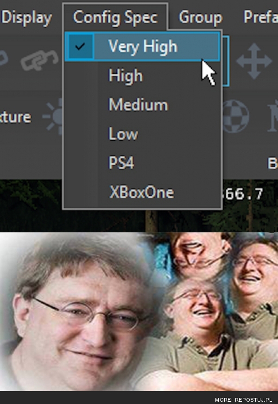The image size is (278, 404).
Task: Open the Prefab menu
Action: pyautogui.click(x=260, y=18)
